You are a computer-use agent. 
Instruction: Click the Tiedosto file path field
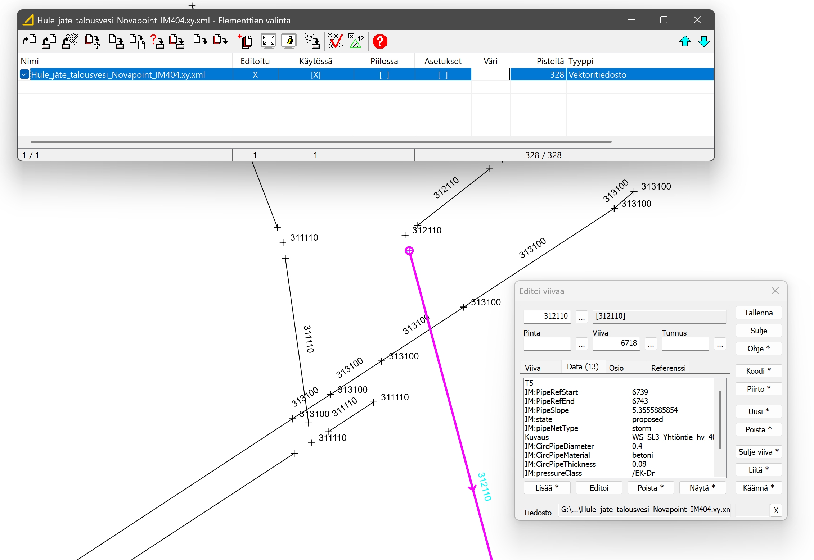[644, 510]
